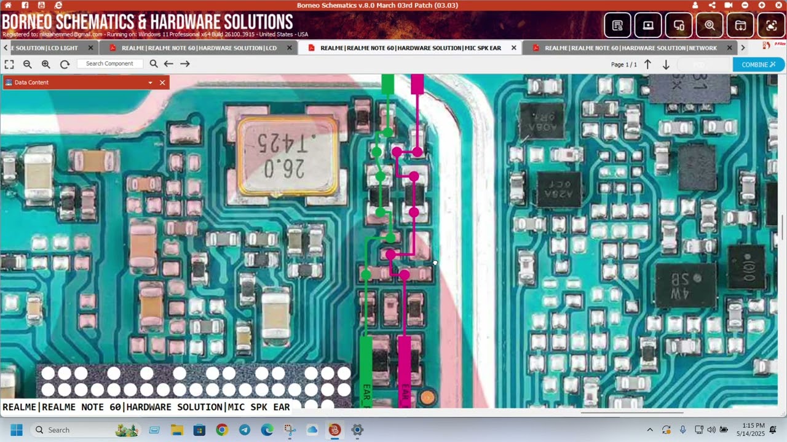The height and width of the screenshot is (442, 787).
Task: Click the home icon in the title bar
Action: click(8, 5)
